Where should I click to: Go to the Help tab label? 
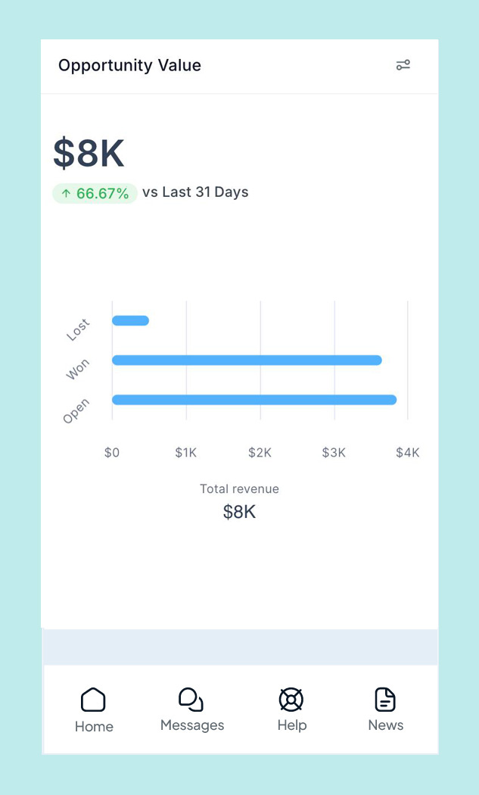pos(292,725)
